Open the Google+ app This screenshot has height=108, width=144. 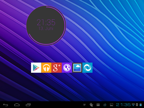coord(57,67)
